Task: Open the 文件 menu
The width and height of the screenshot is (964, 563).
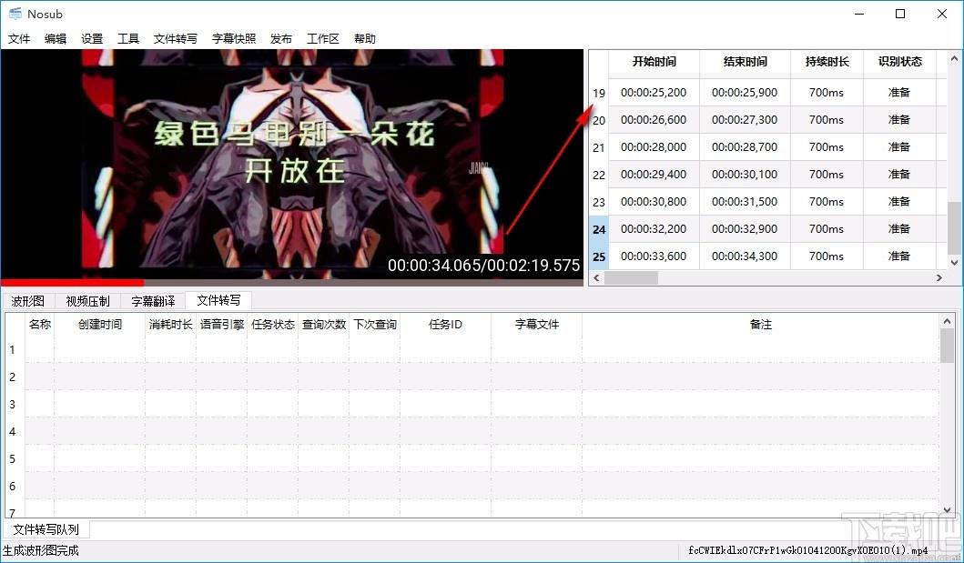Action: 19,39
